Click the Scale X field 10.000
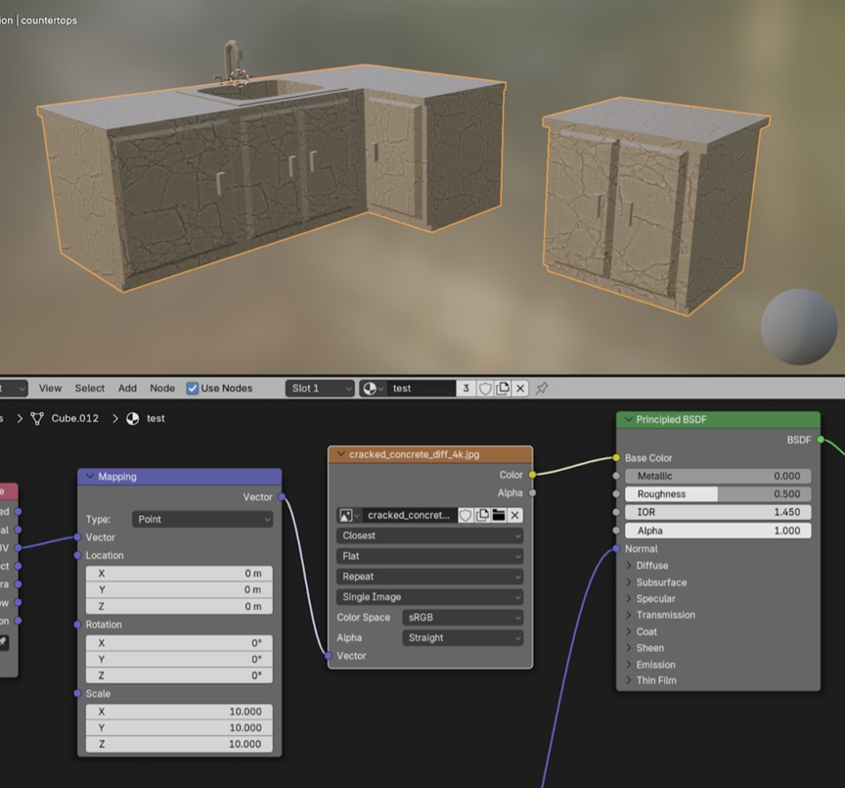 click(179, 712)
